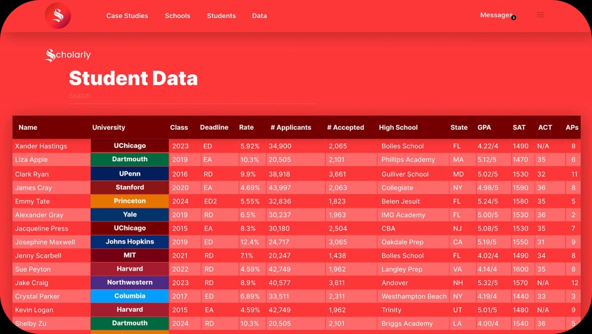
Task: Click the name Clark Ryan
Action: pos(32,174)
